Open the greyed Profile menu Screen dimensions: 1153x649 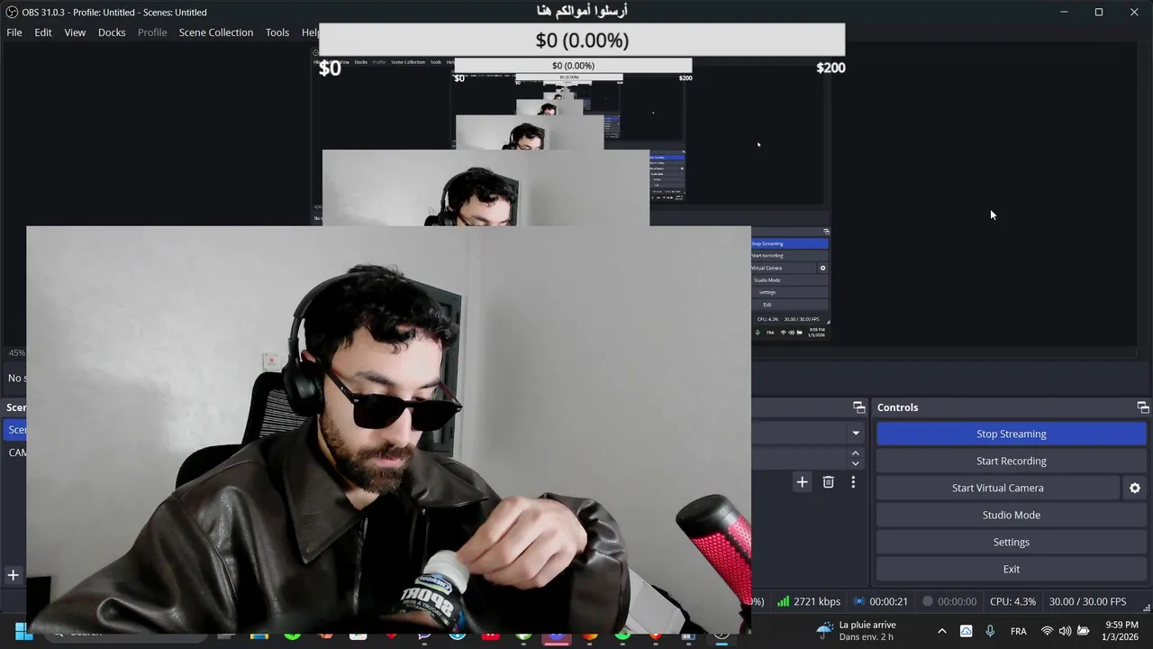click(152, 32)
